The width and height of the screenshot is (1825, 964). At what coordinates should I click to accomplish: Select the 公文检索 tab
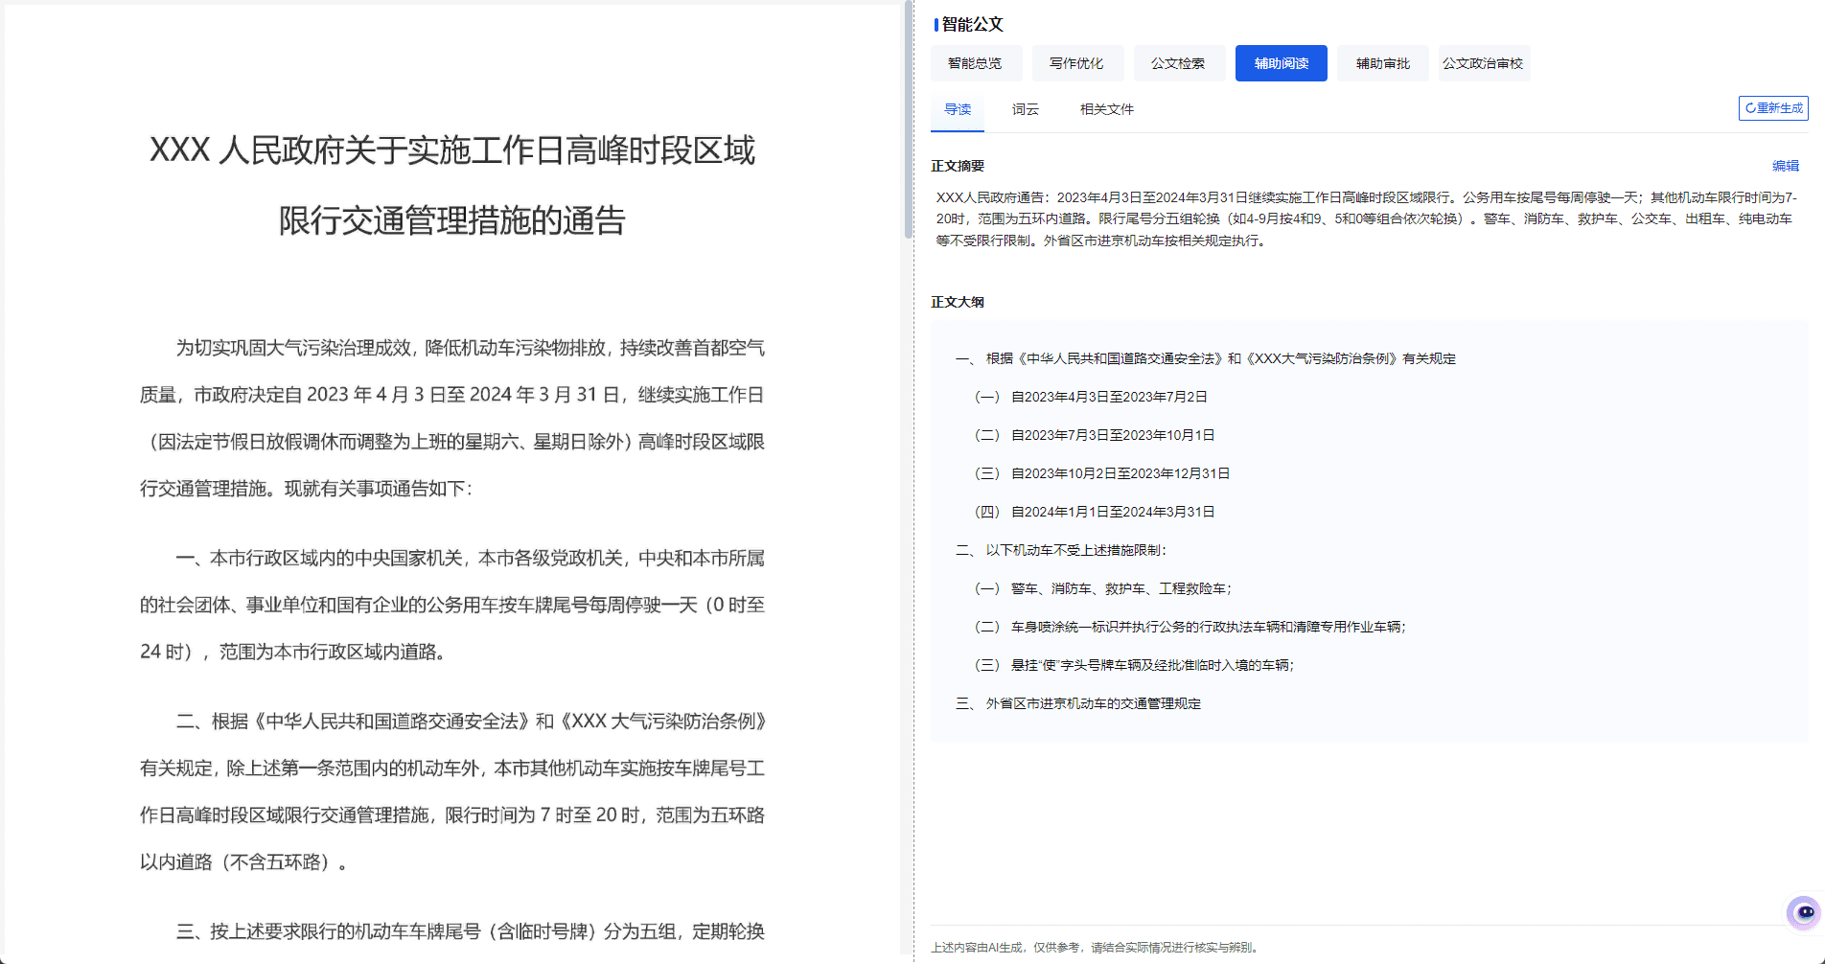coord(1179,63)
